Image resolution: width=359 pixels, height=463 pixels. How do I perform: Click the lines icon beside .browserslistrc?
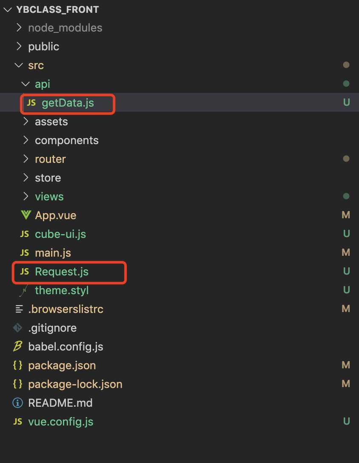pyautogui.click(x=19, y=309)
